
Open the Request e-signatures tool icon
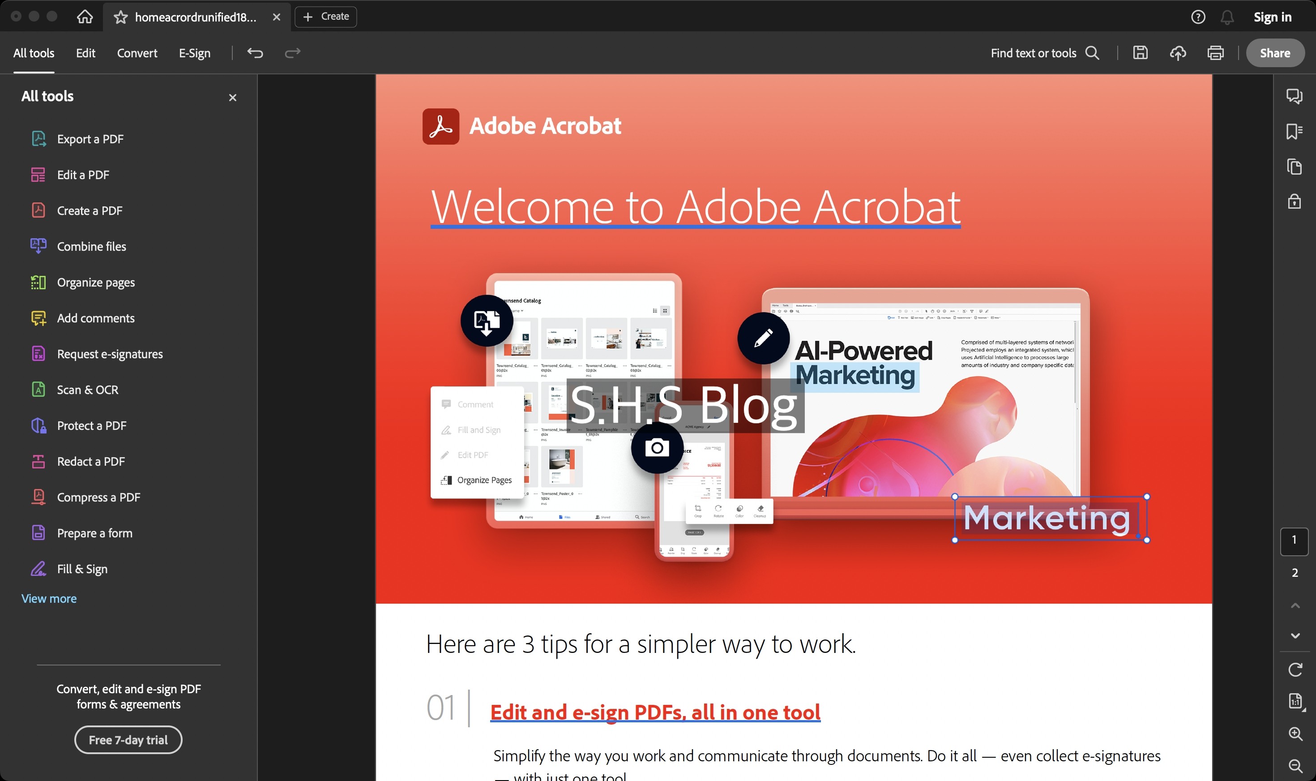coord(38,354)
